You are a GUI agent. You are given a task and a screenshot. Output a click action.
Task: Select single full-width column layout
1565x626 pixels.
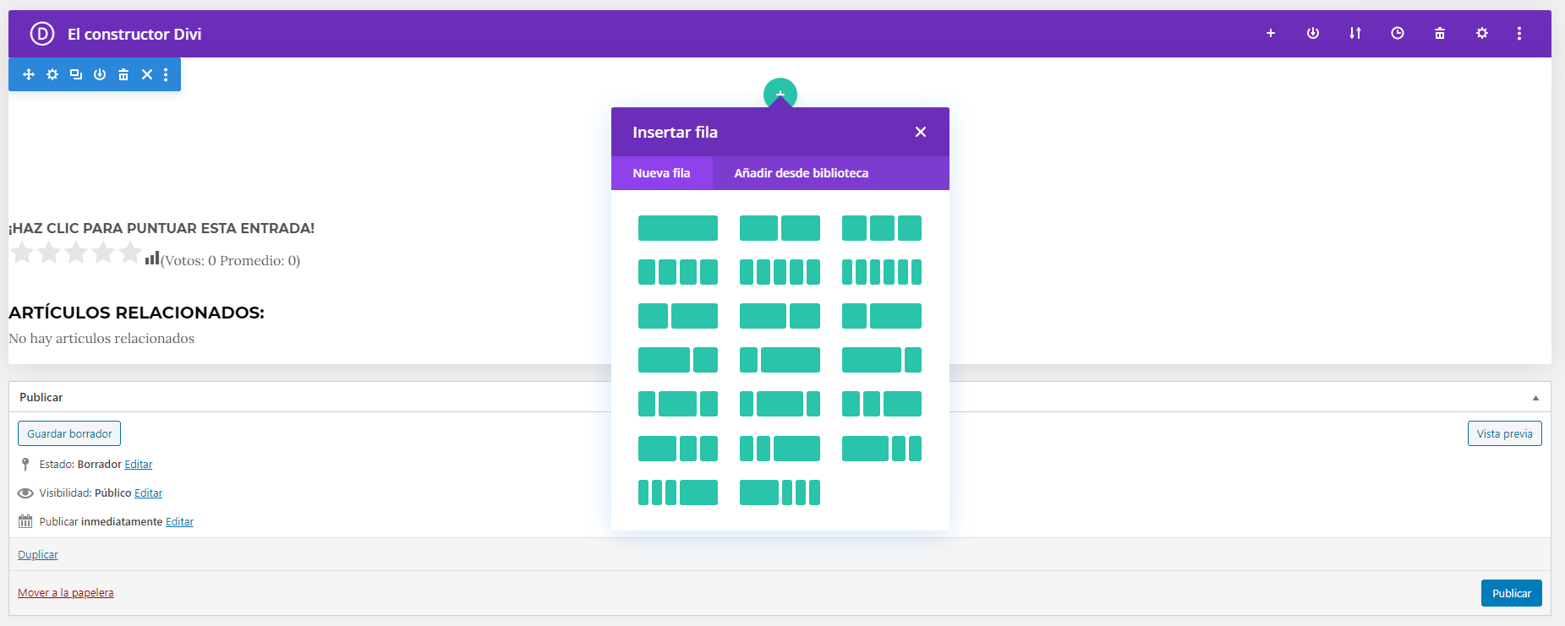678,228
